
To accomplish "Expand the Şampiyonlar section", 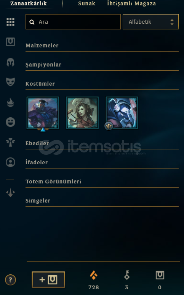I will 102,65.
